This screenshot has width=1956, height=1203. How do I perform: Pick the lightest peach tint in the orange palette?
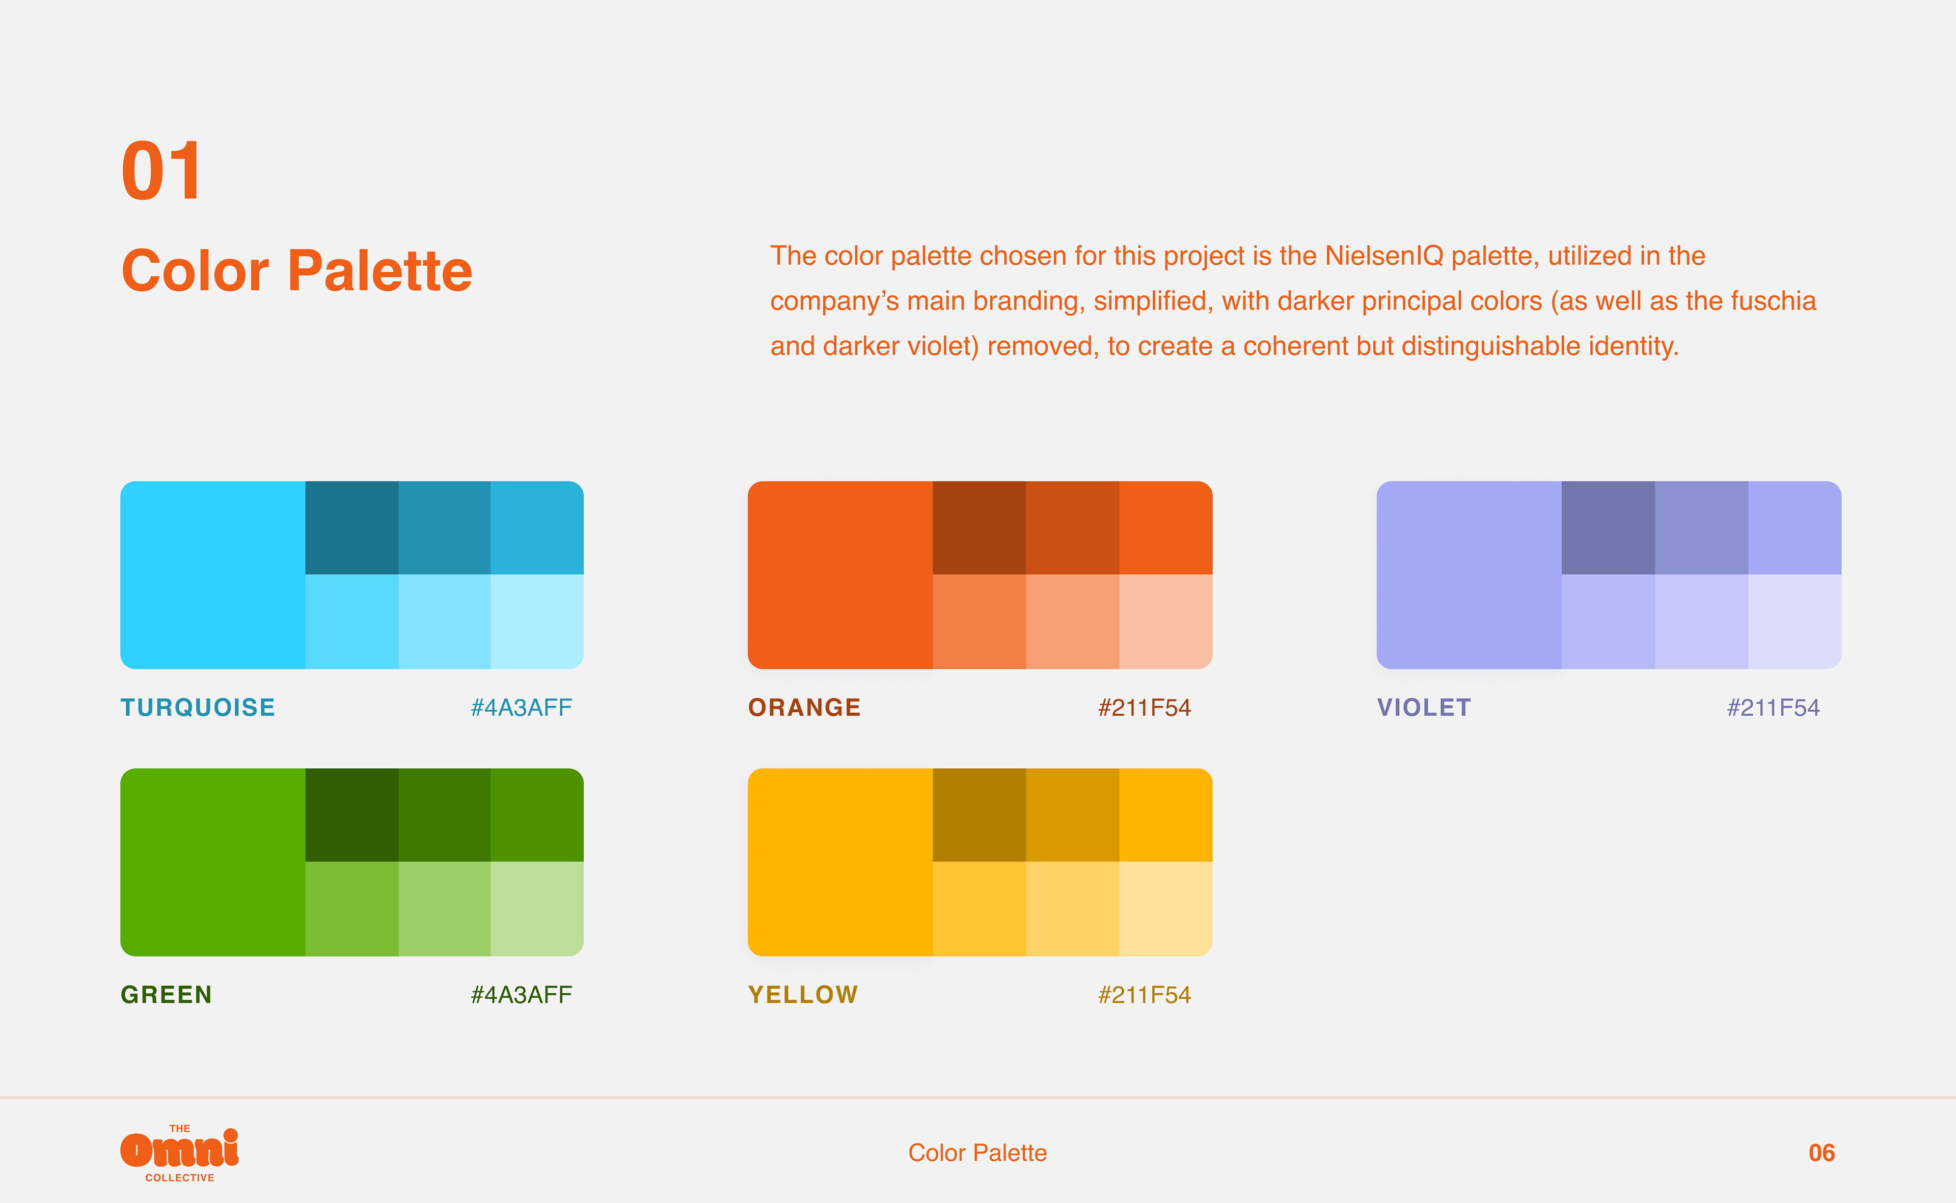1165,622
